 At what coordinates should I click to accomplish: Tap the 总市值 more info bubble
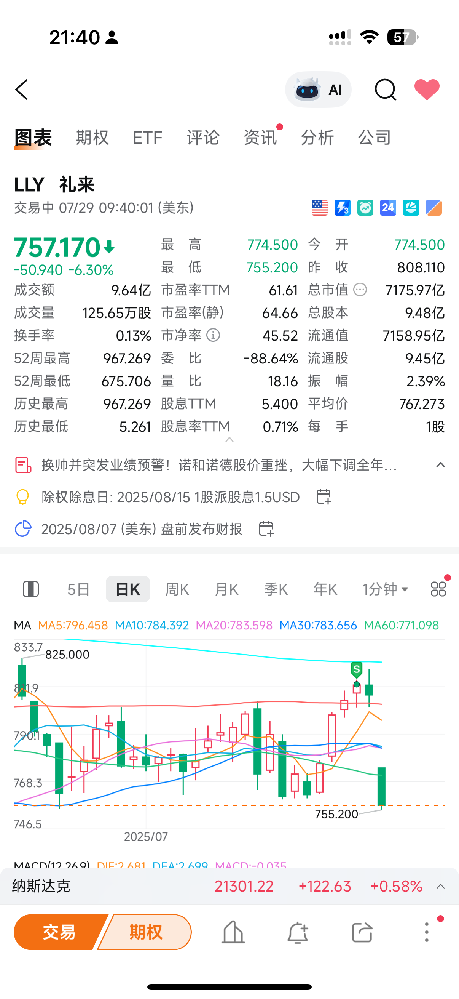click(x=360, y=290)
